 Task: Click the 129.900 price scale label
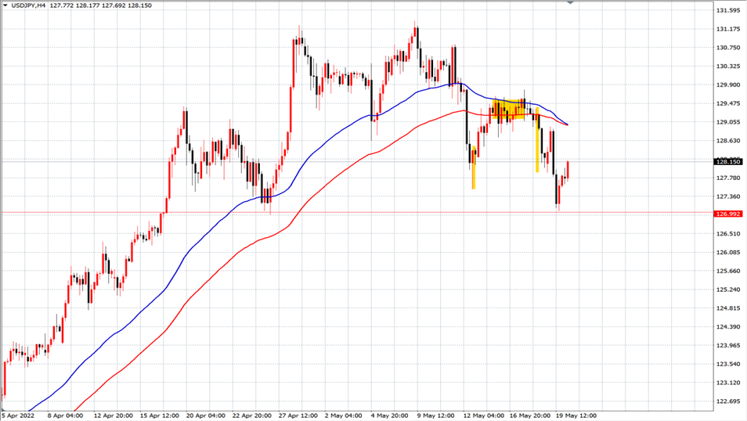728,85
